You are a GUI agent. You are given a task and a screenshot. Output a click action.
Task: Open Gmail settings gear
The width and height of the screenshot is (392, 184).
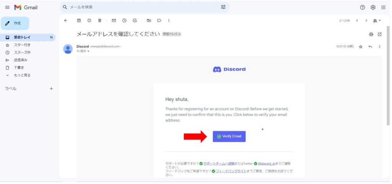click(373, 7)
